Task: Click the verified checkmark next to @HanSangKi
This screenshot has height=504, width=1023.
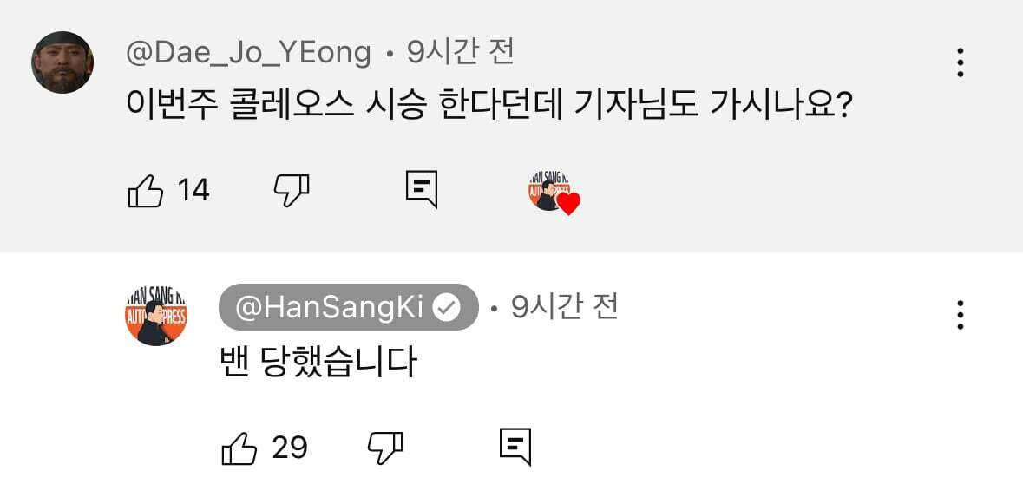Action: click(449, 307)
